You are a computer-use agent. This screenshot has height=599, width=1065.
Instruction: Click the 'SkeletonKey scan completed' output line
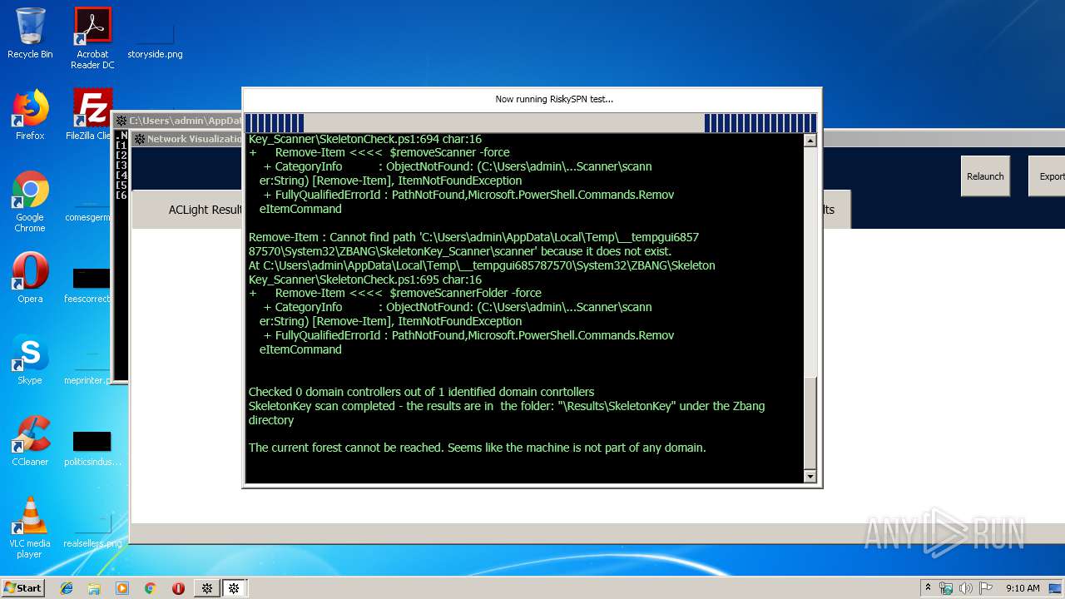(x=506, y=413)
